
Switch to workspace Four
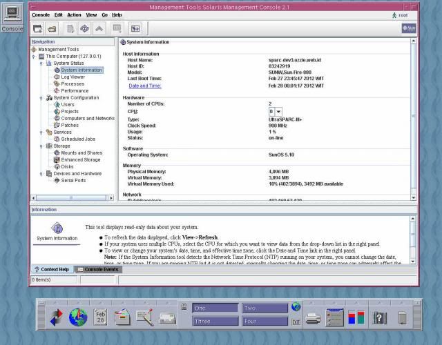point(265,321)
